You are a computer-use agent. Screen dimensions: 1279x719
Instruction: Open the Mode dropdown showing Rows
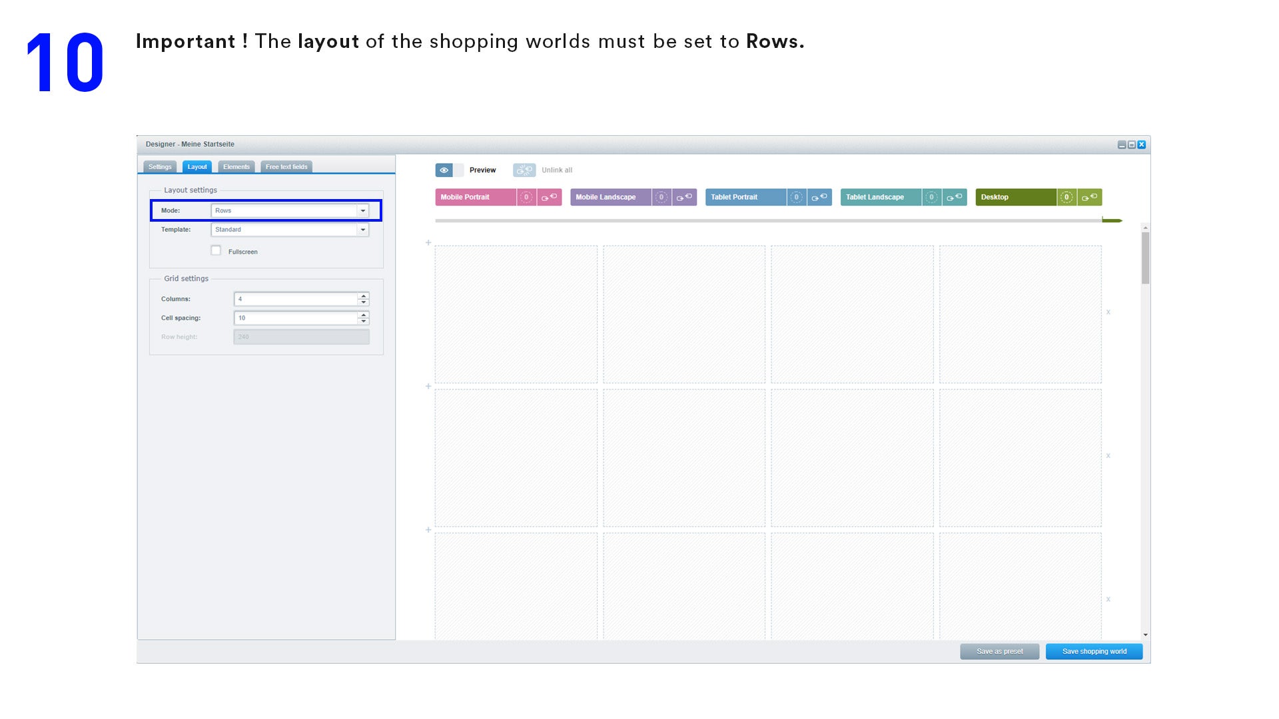(x=363, y=211)
